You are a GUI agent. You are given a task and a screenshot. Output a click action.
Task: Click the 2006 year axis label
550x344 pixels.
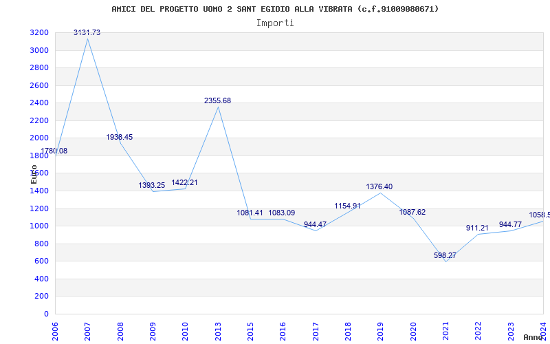coord(55,332)
